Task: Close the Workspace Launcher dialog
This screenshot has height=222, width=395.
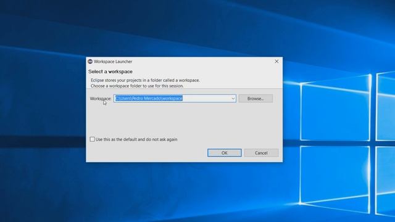Action: pyautogui.click(x=276, y=62)
